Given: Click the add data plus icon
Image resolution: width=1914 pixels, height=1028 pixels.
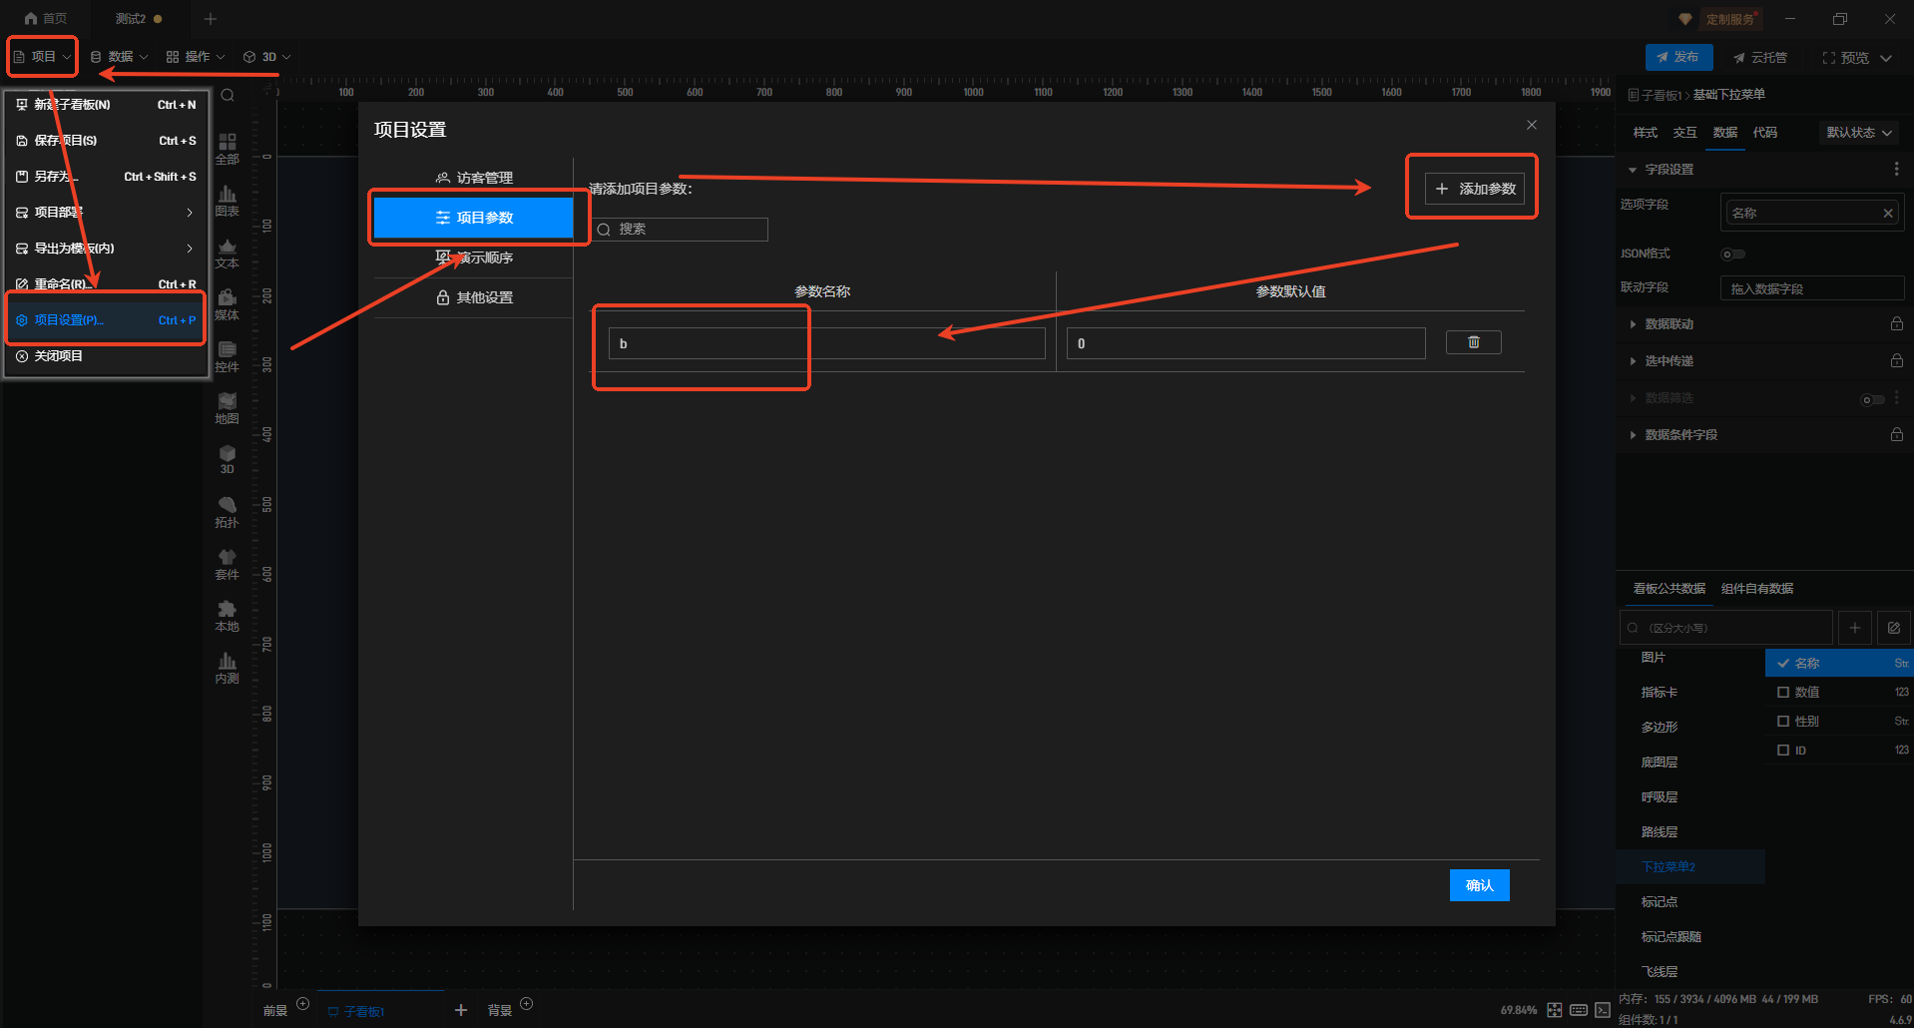Looking at the screenshot, I should (1854, 628).
